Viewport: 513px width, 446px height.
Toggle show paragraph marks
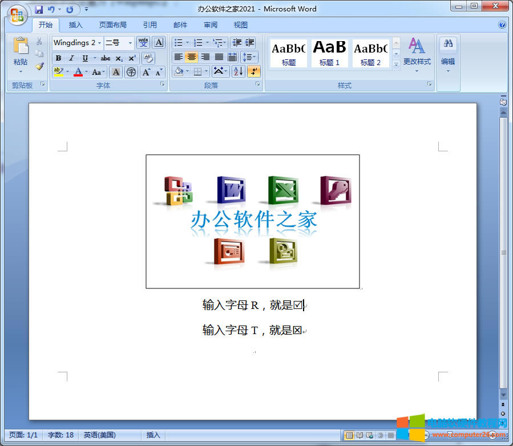coord(254,71)
